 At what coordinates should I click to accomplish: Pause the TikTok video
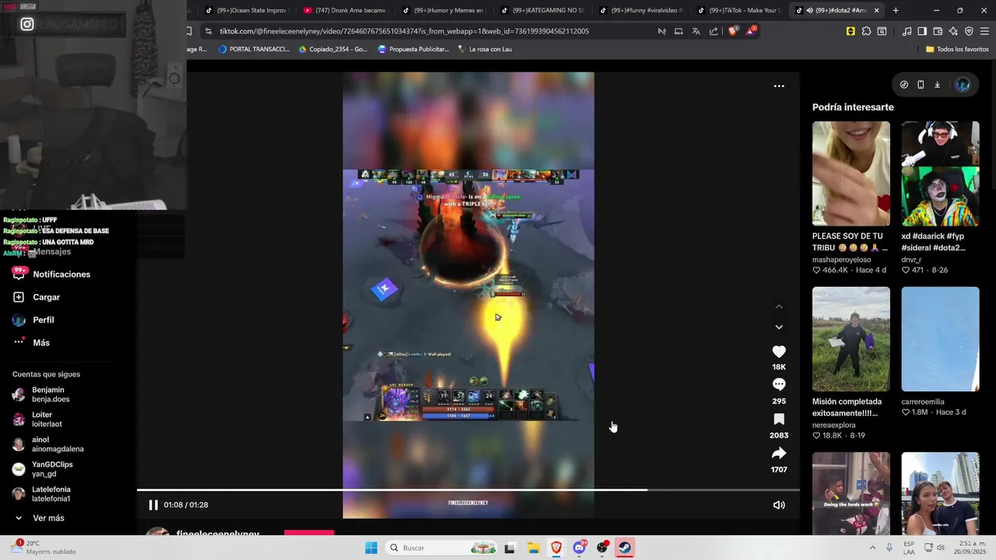(x=153, y=505)
